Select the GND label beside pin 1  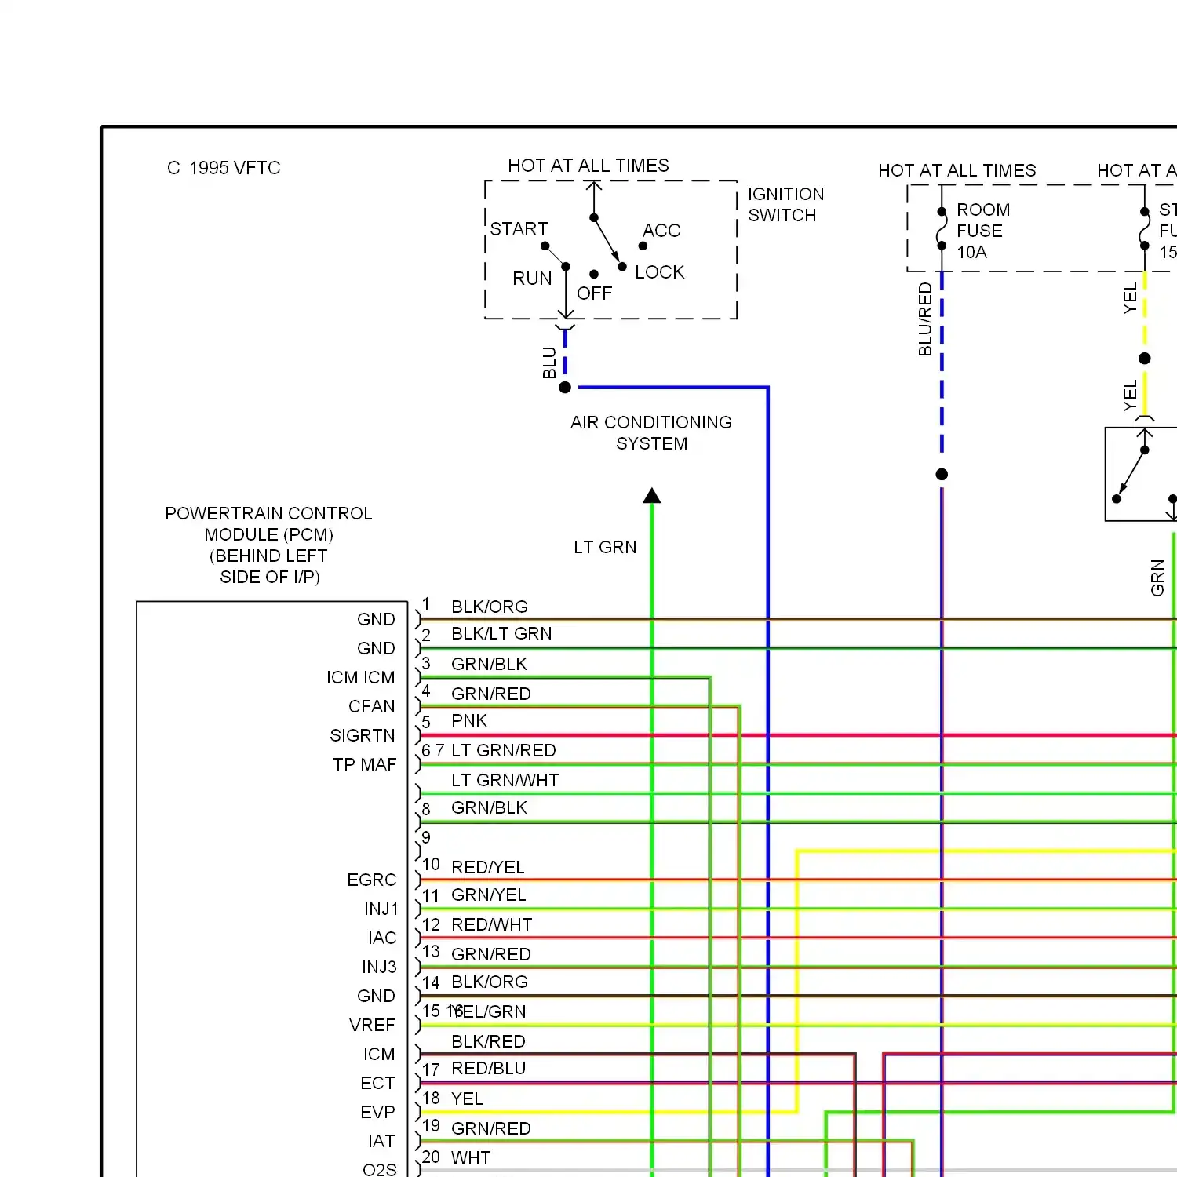click(x=376, y=620)
